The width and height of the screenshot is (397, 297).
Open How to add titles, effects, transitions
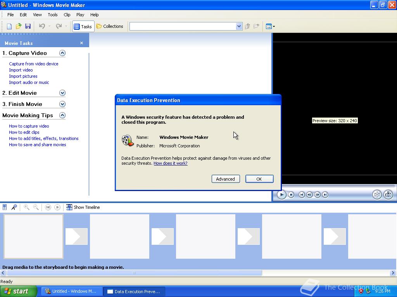[43, 138]
